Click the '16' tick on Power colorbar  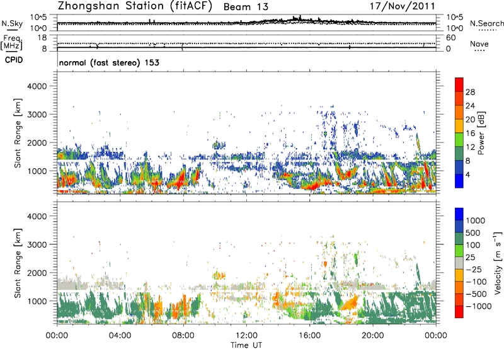470,134
